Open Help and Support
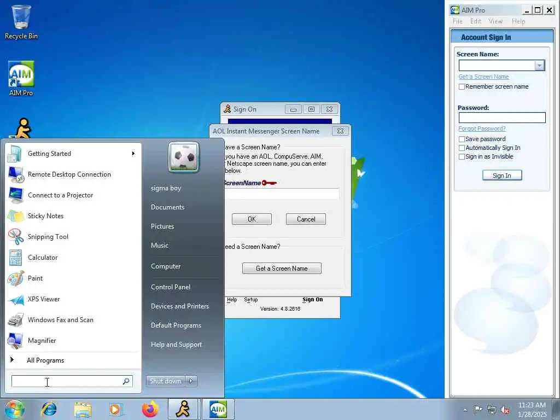 coord(176,345)
